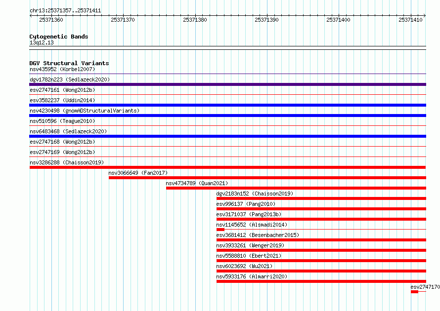This screenshot has height=311, width=440.
Task: Select the blue nsv6483468 variant bar
Action: 227,136
